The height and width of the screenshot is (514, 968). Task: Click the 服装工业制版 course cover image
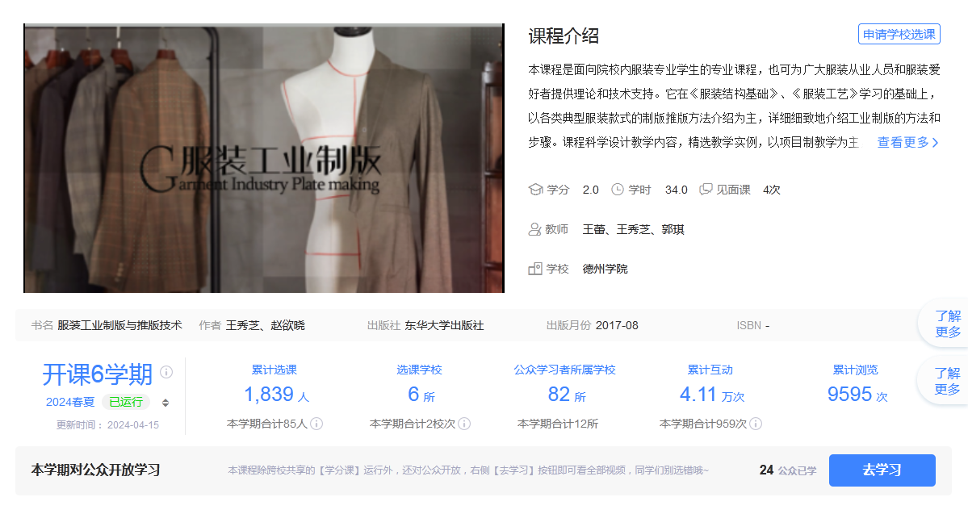click(x=264, y=158)
